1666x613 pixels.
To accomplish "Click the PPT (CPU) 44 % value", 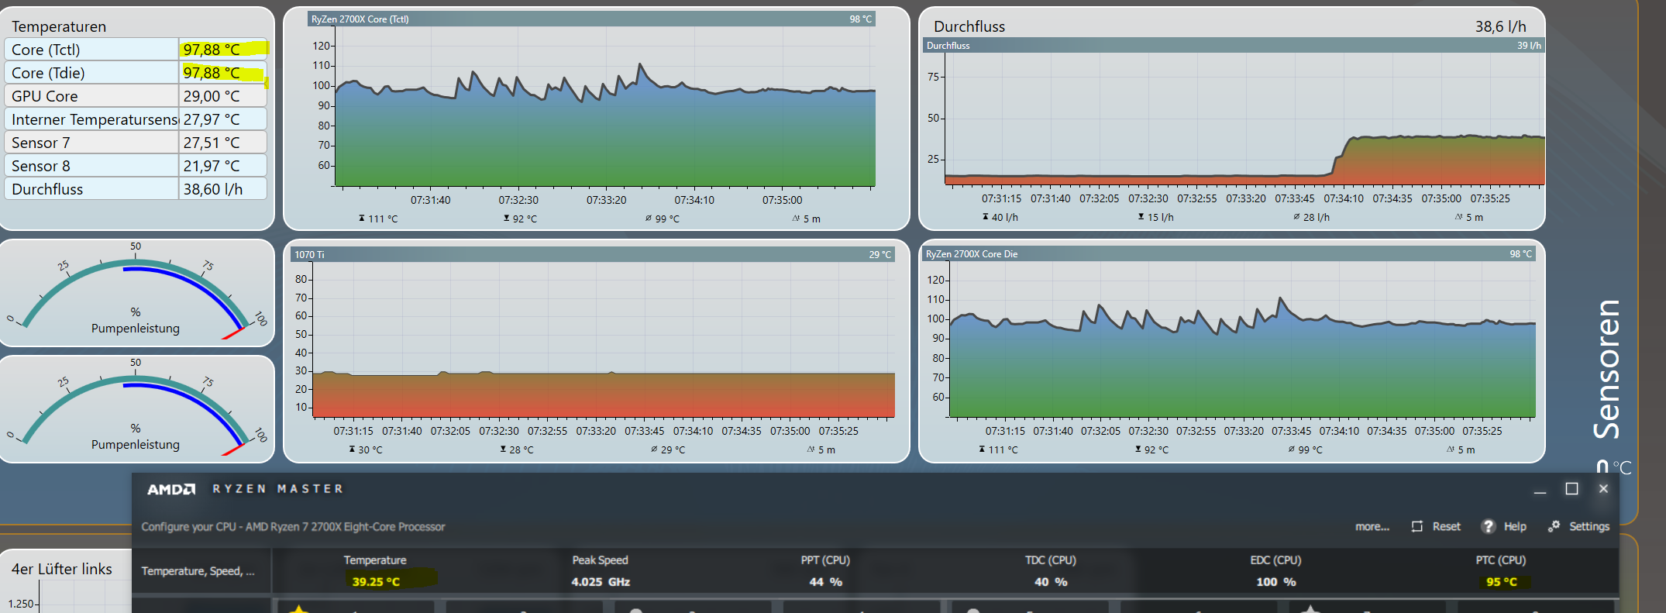I will click(825, 581).
